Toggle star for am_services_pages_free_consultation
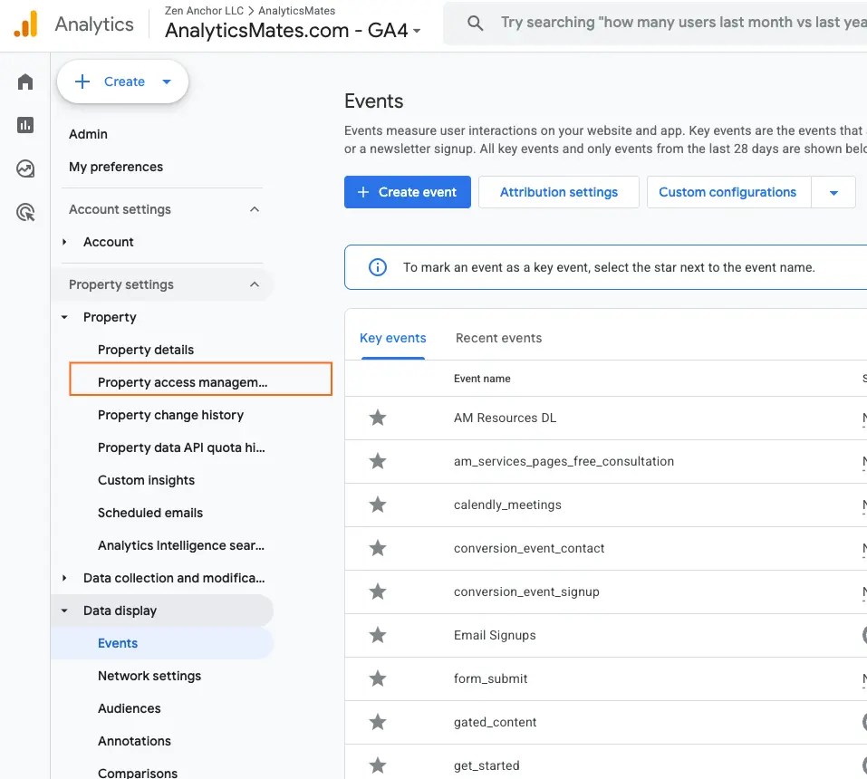The height and width of the screenshot is (779, 867). click(378, 461)
